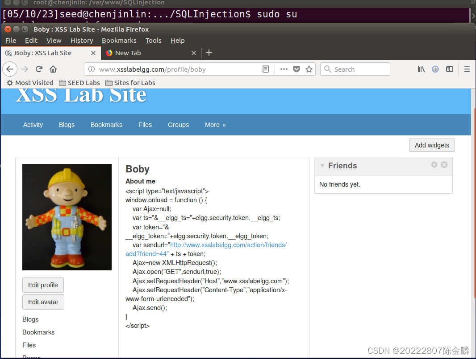Open the Firefox home page icon

pos(53,69)
